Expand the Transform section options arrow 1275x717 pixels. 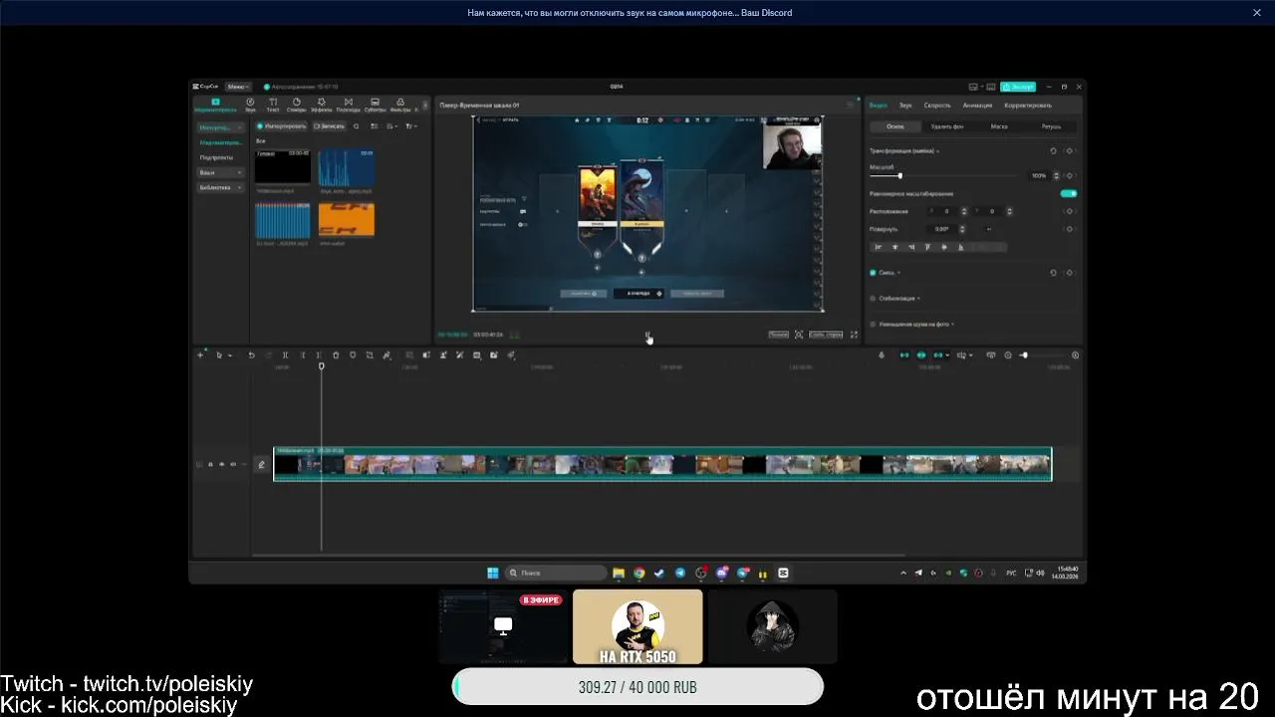click(x=938, y=150)
